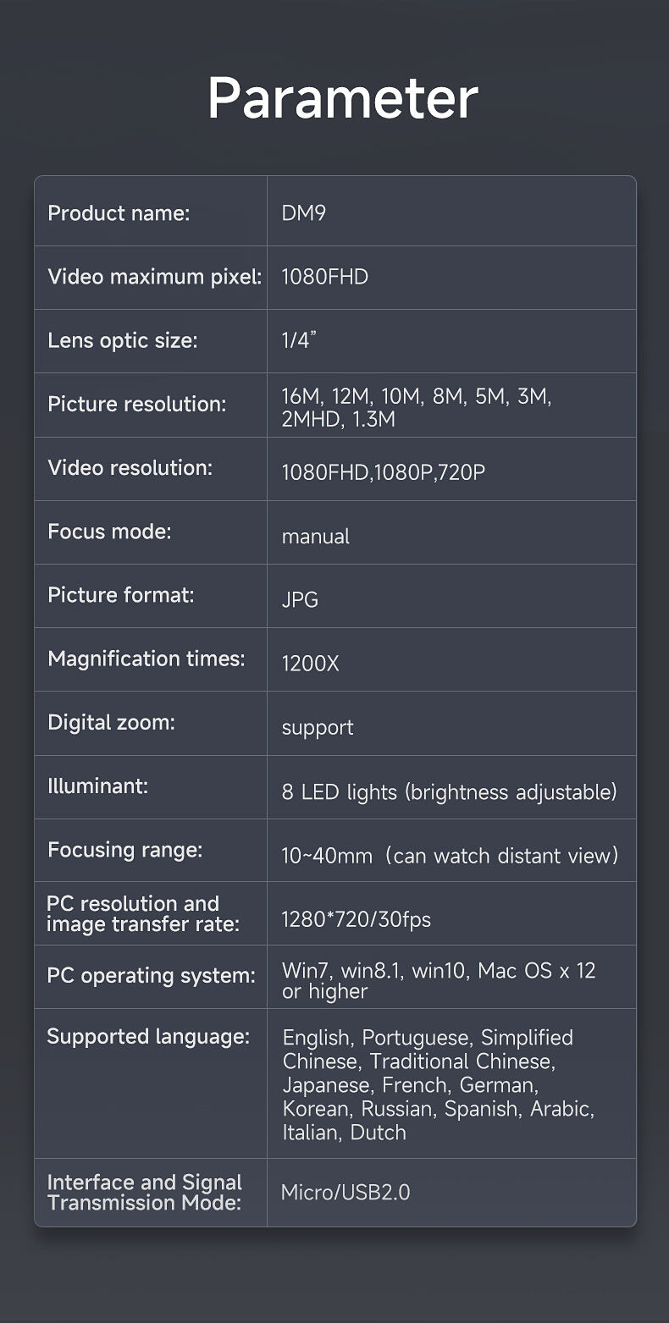Select the Product name label

coord(119,213)
